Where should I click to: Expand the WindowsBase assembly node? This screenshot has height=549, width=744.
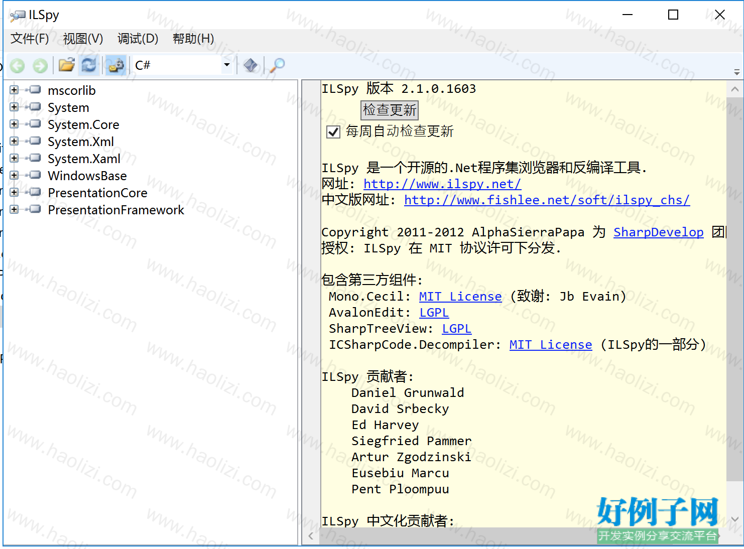14,176
